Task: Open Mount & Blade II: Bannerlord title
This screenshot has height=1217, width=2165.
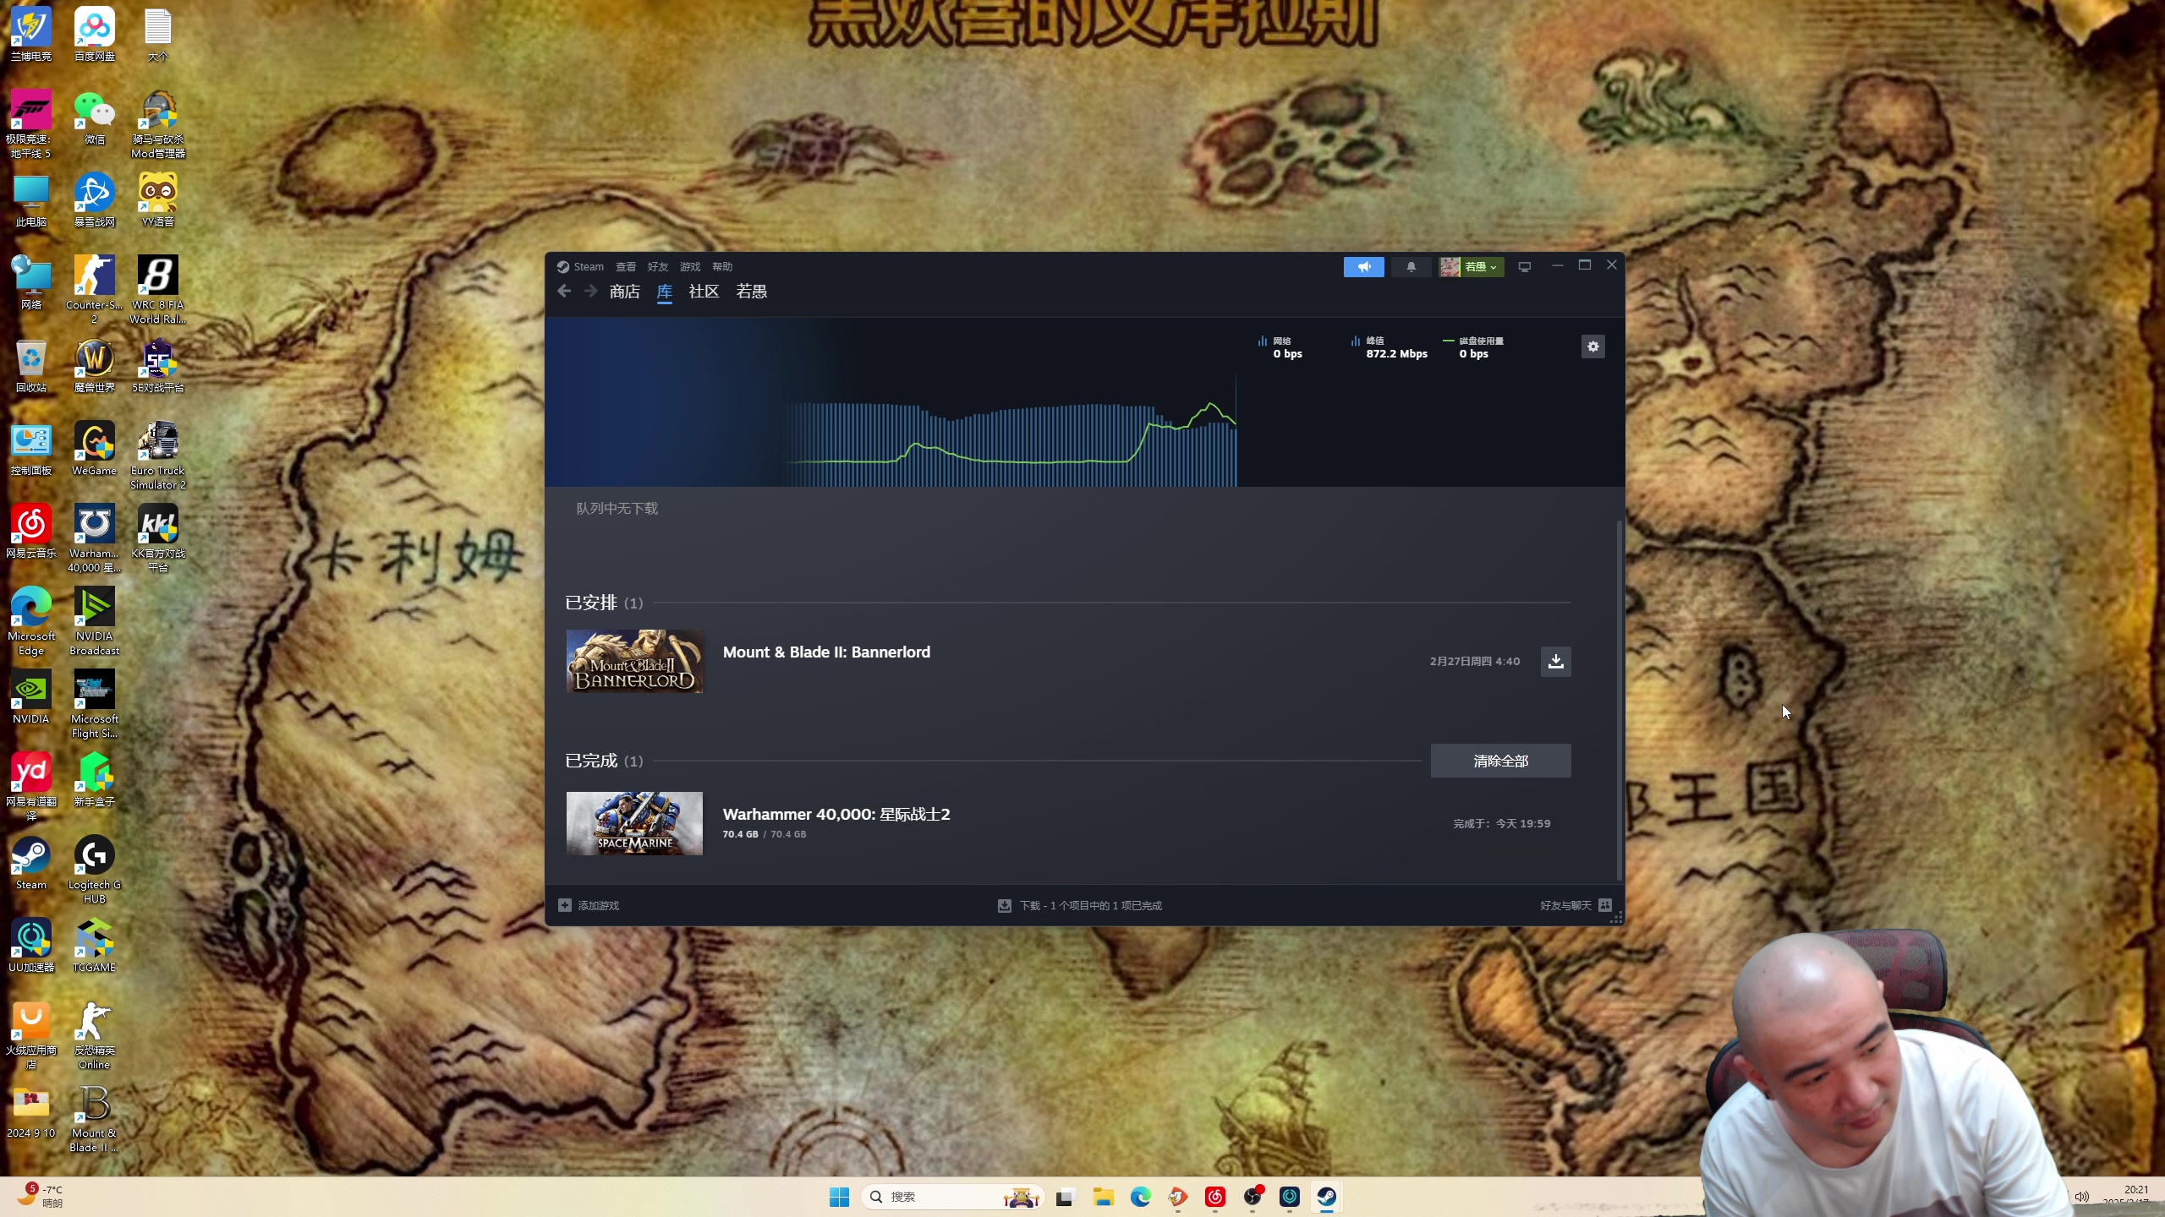Action: tap(826, 652)
